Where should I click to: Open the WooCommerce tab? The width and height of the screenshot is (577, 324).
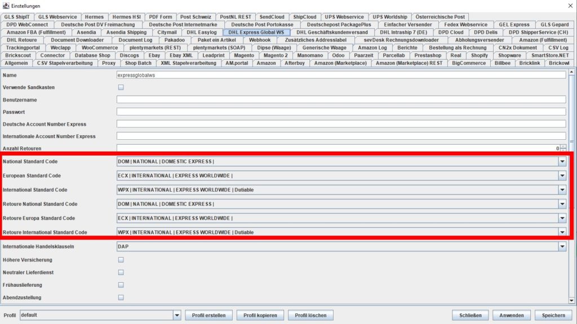pyautogui.click(x=100, y=47)
